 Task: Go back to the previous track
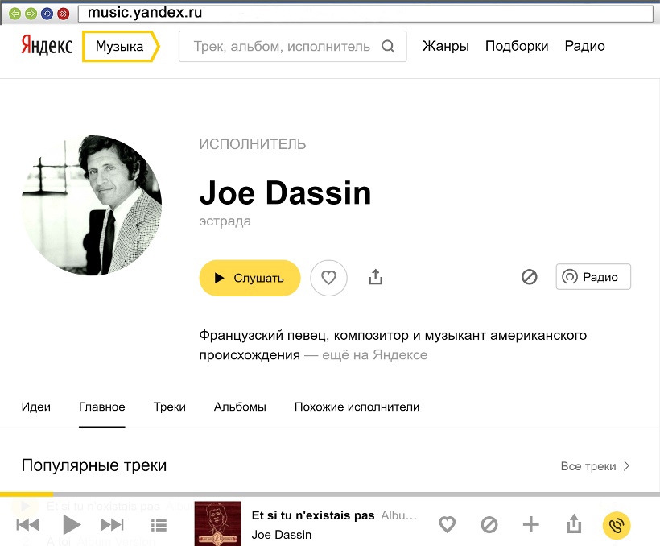(28, 525)
